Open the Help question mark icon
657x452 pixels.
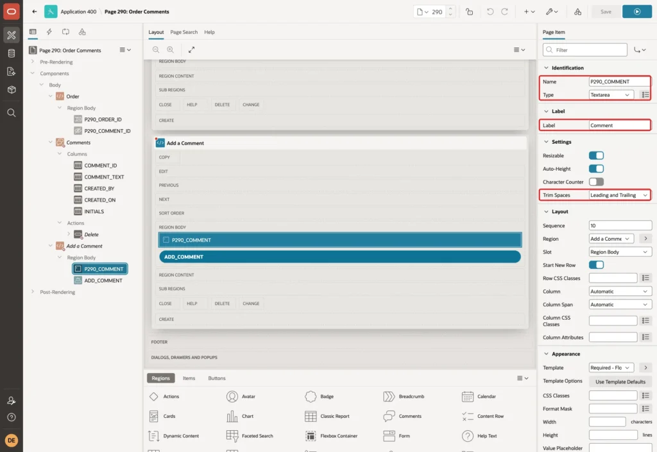12,417
